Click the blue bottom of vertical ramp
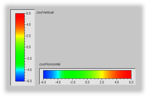The width and height of the screenshot is (148, 96). click(x=20, y=79)
